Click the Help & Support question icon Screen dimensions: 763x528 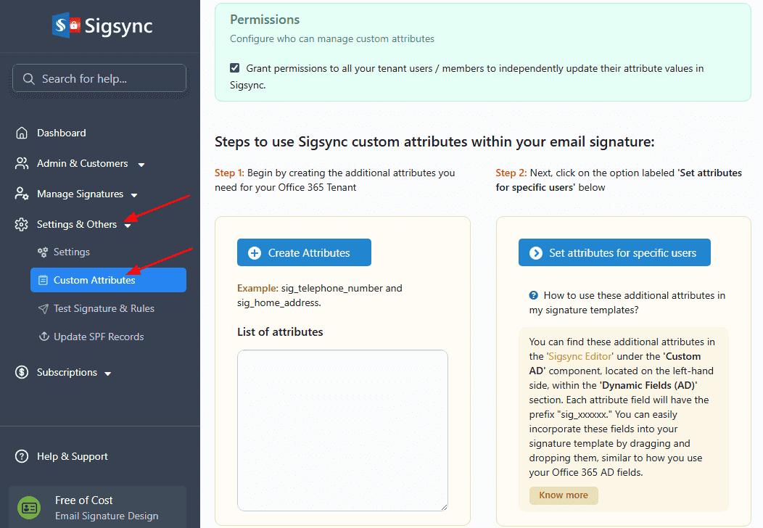tap(22, 457)
